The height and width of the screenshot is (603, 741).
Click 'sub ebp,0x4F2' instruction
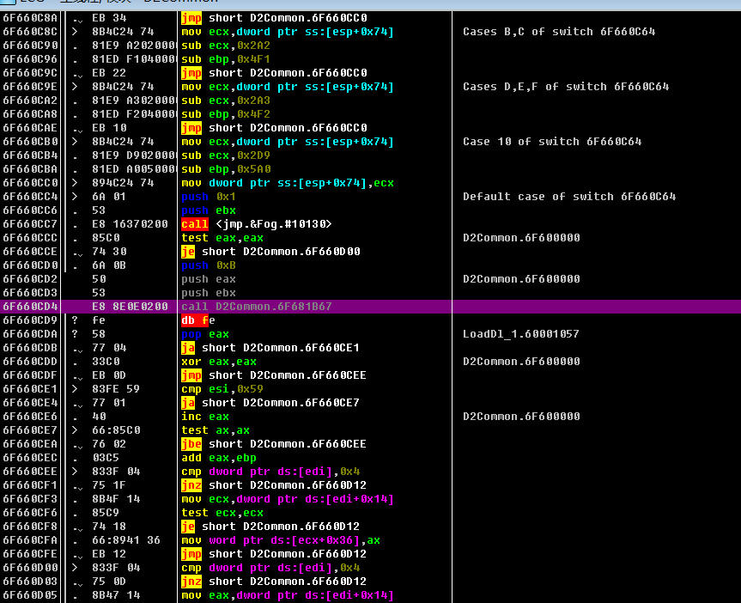pyautogui.click(x=226, y=114)
